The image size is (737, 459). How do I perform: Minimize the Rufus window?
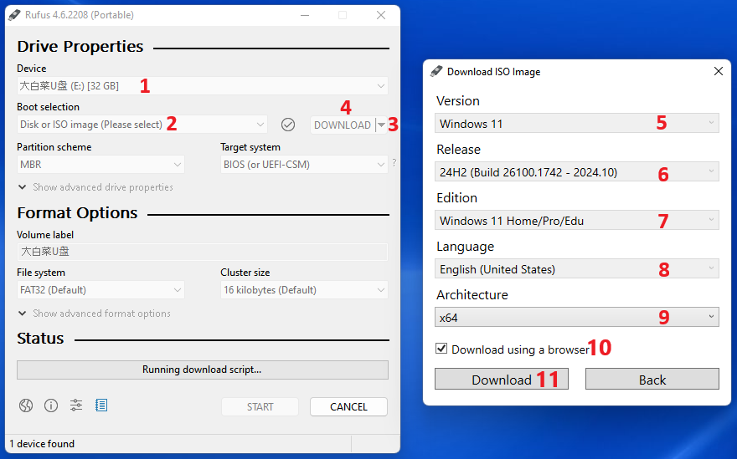[305, 15]
